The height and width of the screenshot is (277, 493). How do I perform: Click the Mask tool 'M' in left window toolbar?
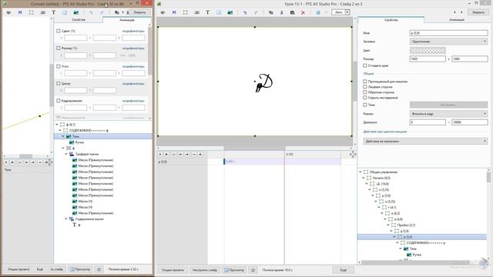point(20,12)
